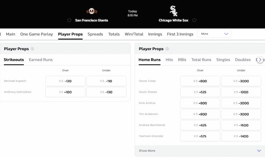Select Gavin Sheets under 0.5 at -1200
The width and height of the screenshot is (265, 158).
241,92
